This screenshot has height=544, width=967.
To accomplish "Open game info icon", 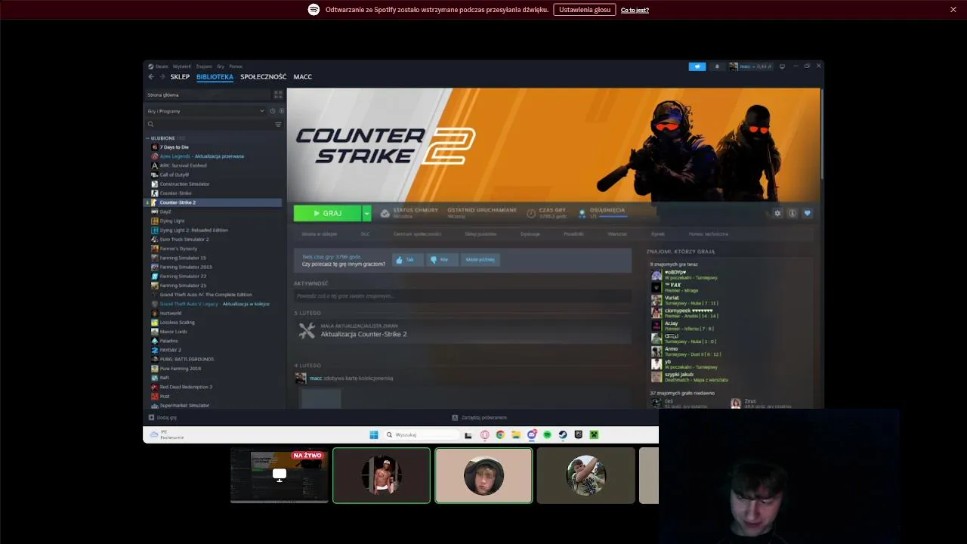I will click(x=792, y=214).
